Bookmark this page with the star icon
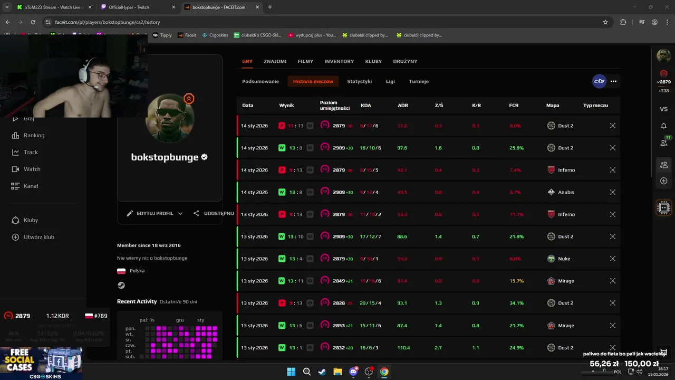 click(605, 22)
